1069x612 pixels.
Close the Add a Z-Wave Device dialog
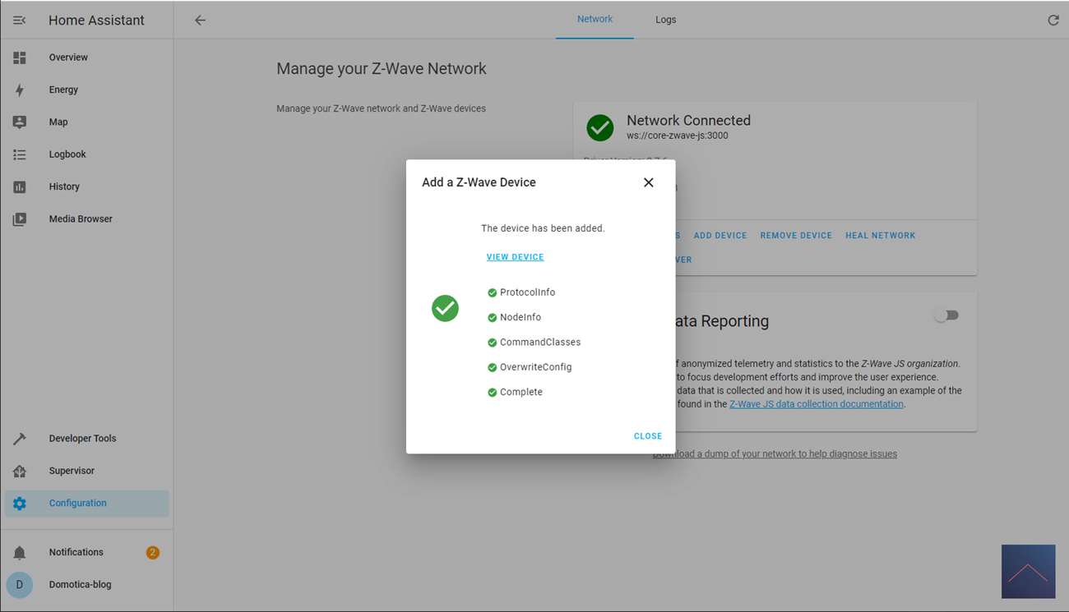click(649, 182)
